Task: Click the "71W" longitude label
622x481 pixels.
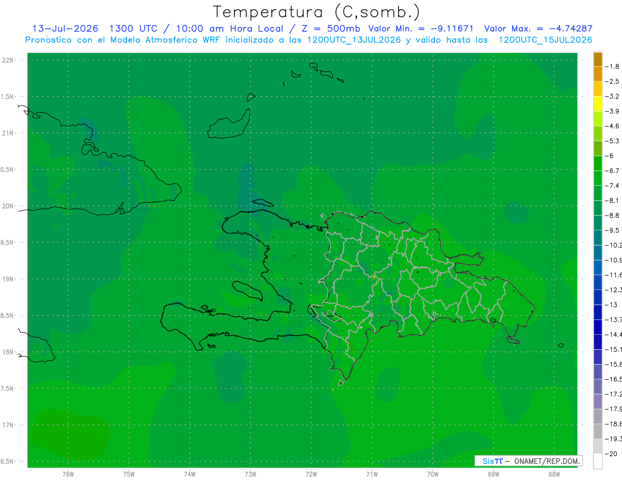Action: pos(372,474)
